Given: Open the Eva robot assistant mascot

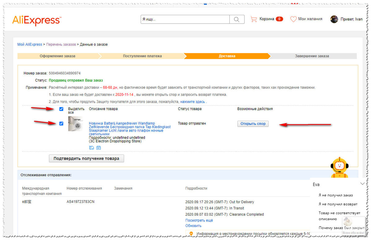Looking at the screenshot, I should pos(339,167).
